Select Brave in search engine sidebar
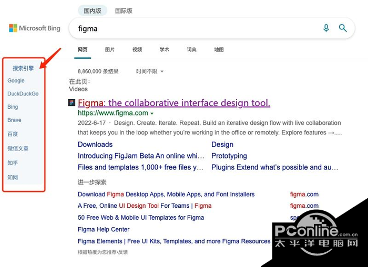This screenshot has width=368, height=267. click(14, 120)
